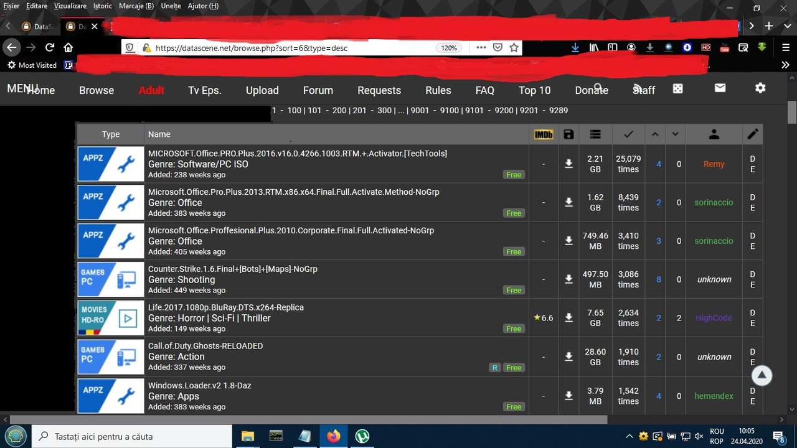This screenshot has height=448, width=797.
Task: Sort by the Name column header
Action: [x=159, y=134]
